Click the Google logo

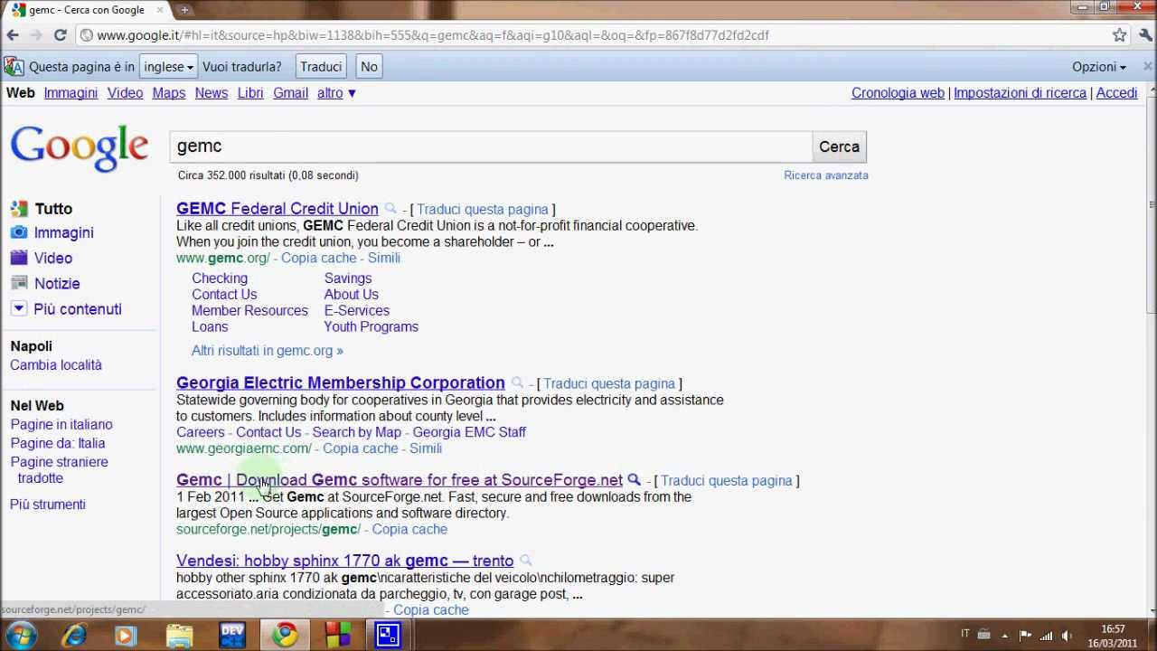point(80,148)
